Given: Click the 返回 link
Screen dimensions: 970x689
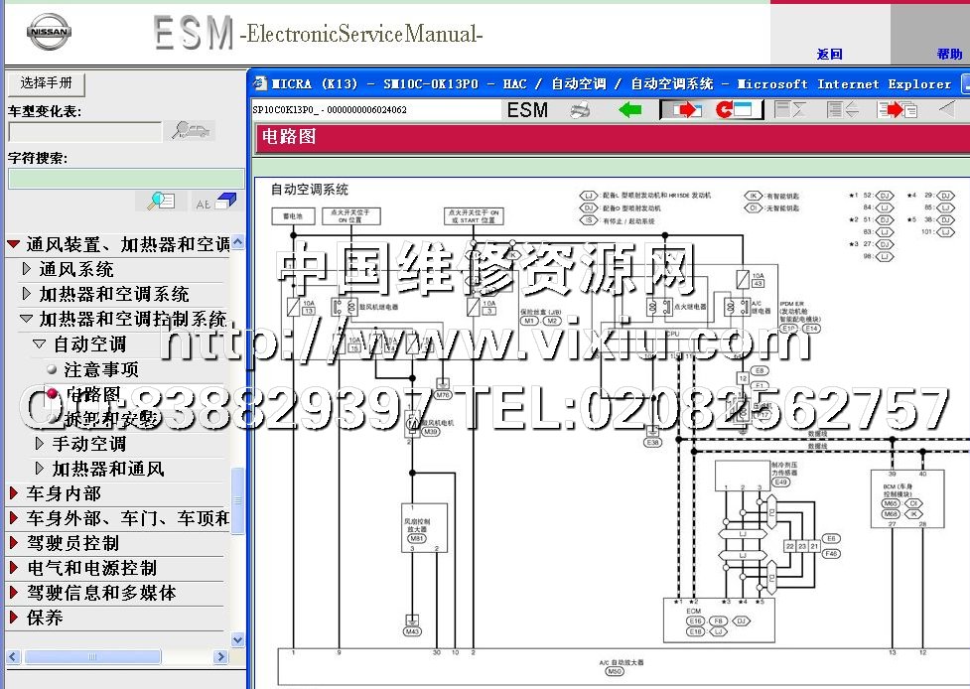Looking at the screenshot, I should [830, 54].
